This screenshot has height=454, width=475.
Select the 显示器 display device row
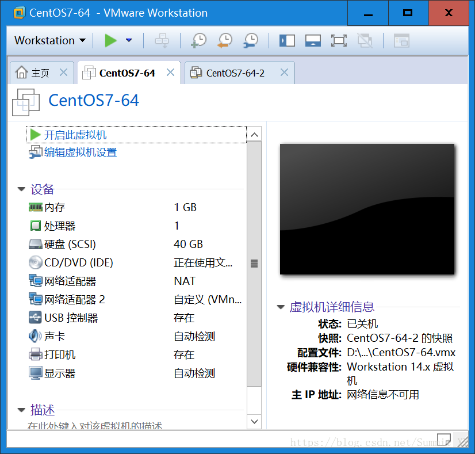point(135,373)
